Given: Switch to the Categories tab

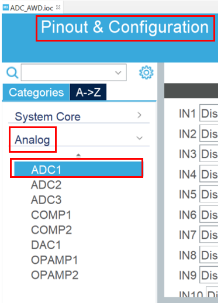Looking at the screenshot, I should click(x=36, y=92).
